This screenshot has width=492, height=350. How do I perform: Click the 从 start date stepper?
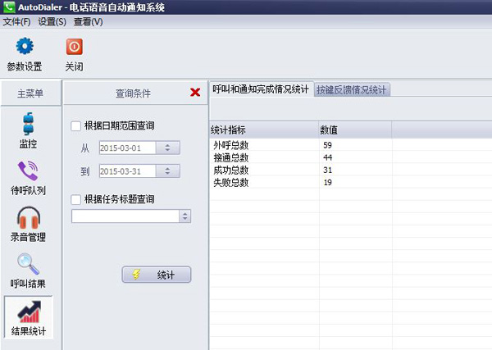(167, 148)
